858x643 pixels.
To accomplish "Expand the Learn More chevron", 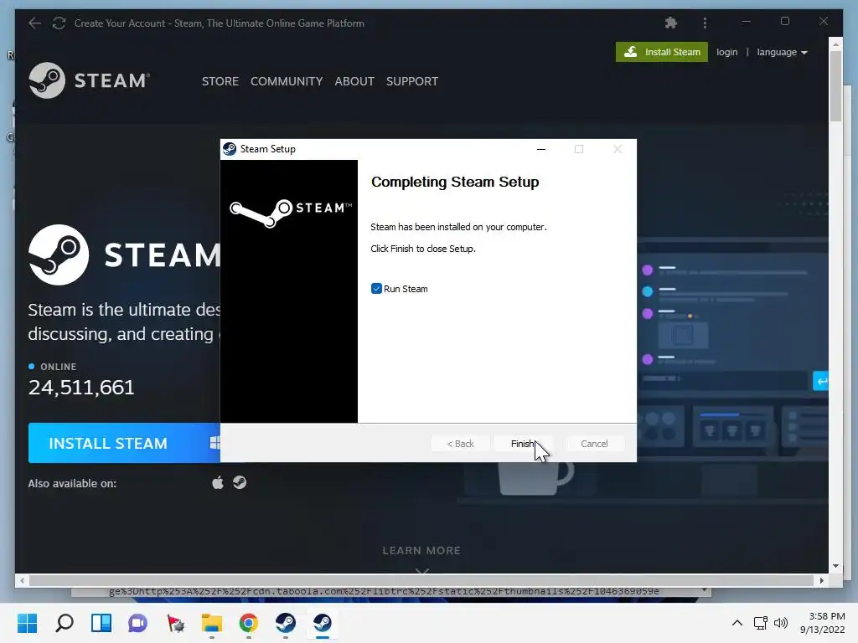I will coord(422,571).
